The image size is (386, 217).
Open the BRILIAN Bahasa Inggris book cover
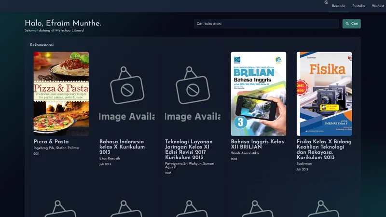point(259,94)
